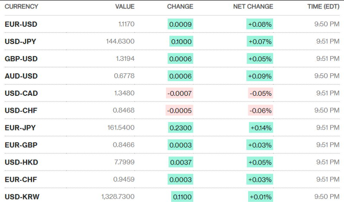Open the USD-JPY currency pair link
This screenshot has width=344, height=202.
[20, 41]
